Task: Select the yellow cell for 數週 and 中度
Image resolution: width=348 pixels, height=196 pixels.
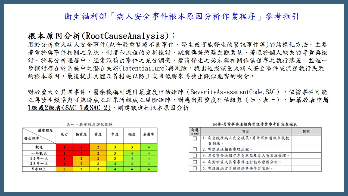Action: [115, 147]
